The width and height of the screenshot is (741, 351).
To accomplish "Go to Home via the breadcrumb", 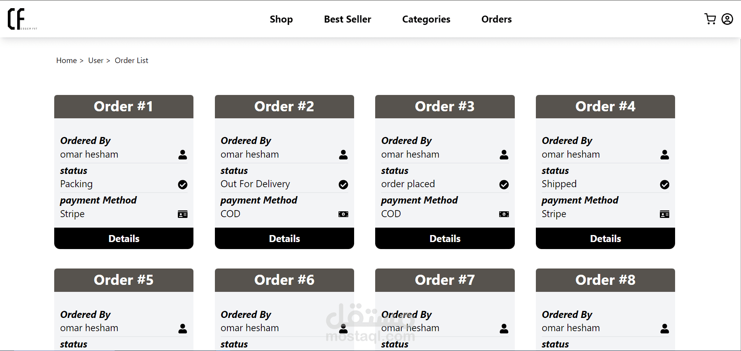I will [x=66, y=60].
